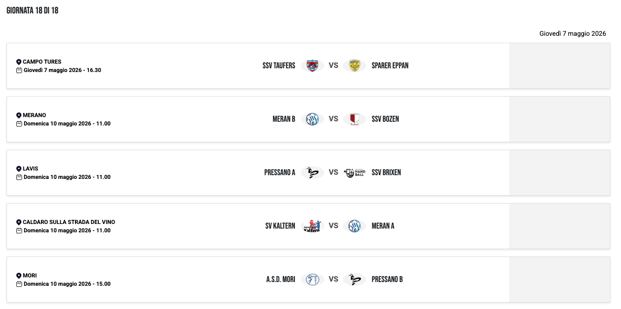Image resolution: width=621 pixels, height=309 pixels.
Task: Click the Sparer Eppan team name
Action: (390, 66)
